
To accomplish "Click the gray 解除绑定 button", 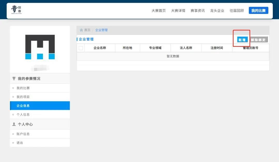I will coord(259,40).
